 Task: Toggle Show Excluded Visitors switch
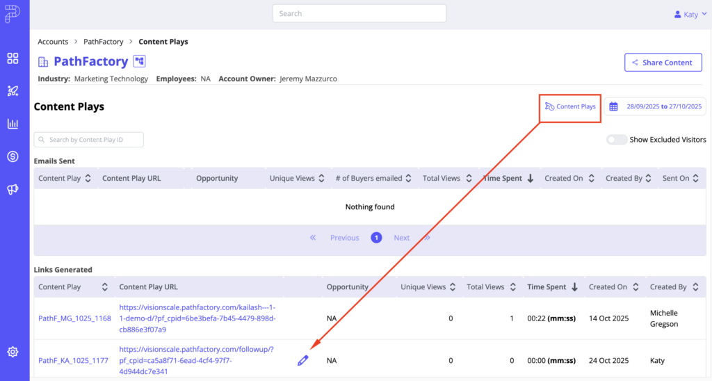coord(616,140)
